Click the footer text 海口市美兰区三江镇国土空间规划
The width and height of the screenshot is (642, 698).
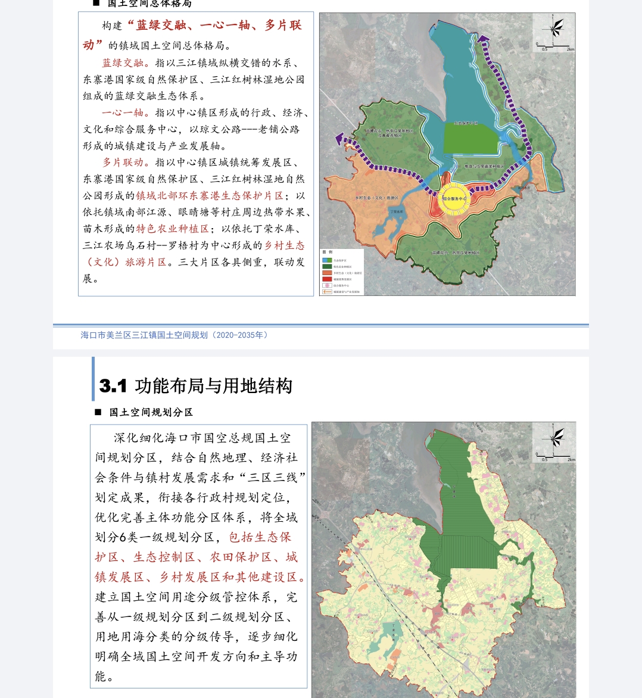coord(145,335)
